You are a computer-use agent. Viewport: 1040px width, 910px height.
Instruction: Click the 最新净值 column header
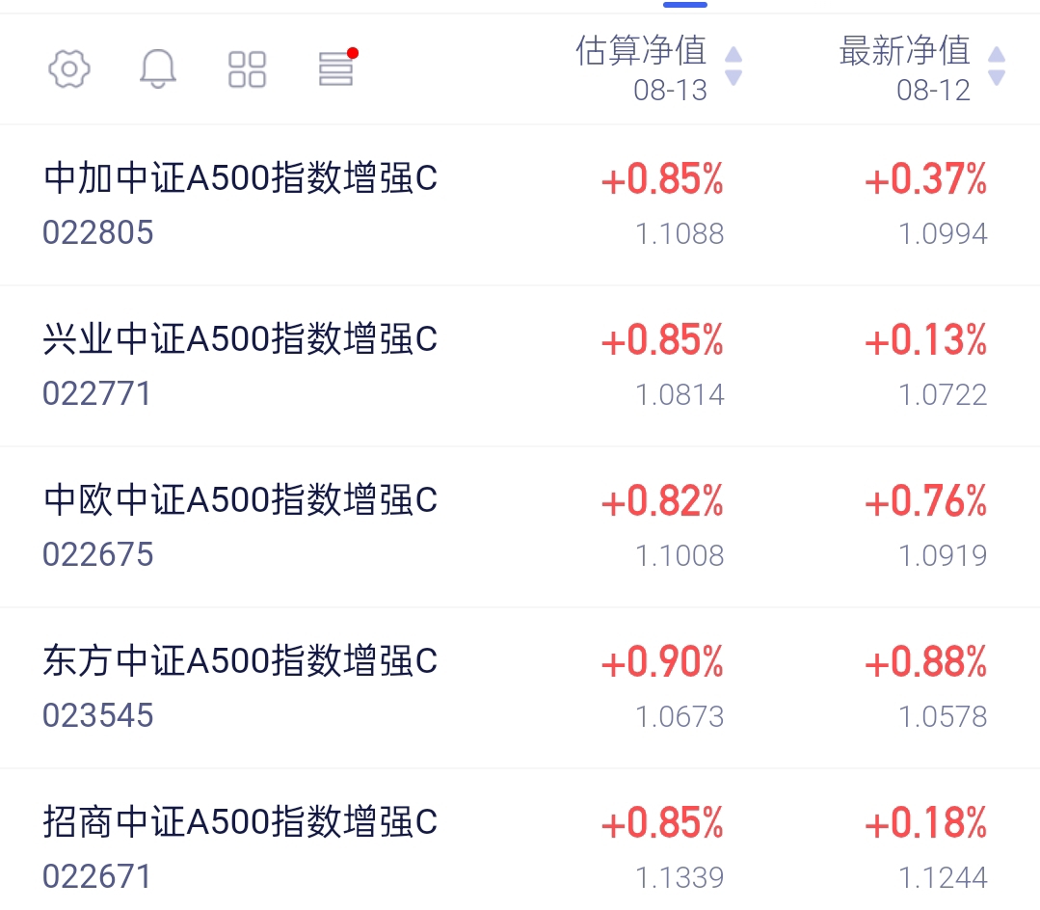(x=905, y=67)
